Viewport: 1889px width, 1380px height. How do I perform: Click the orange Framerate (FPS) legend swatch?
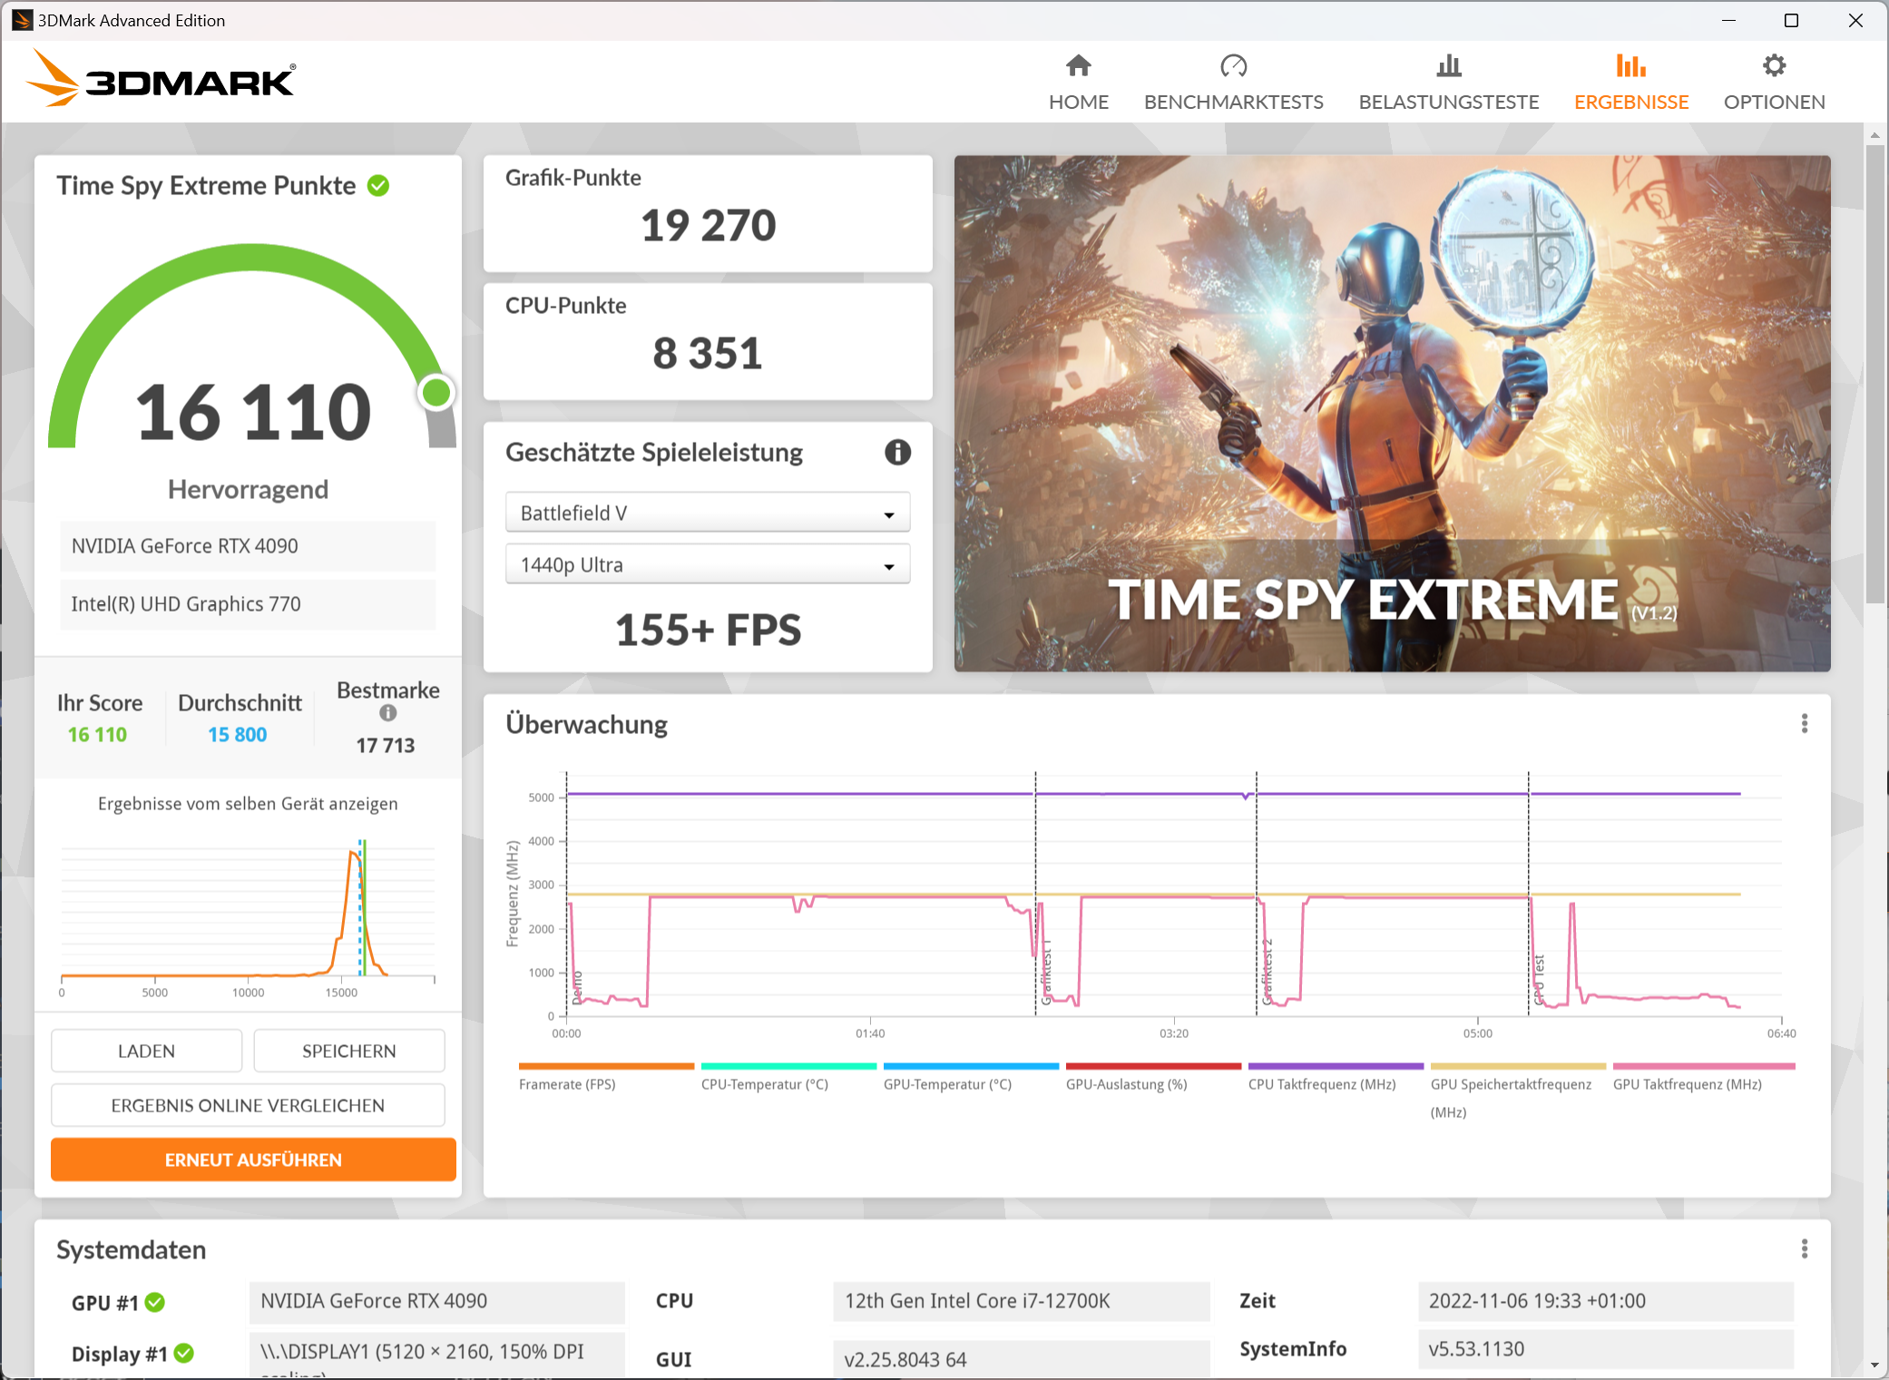point(605,1066)
